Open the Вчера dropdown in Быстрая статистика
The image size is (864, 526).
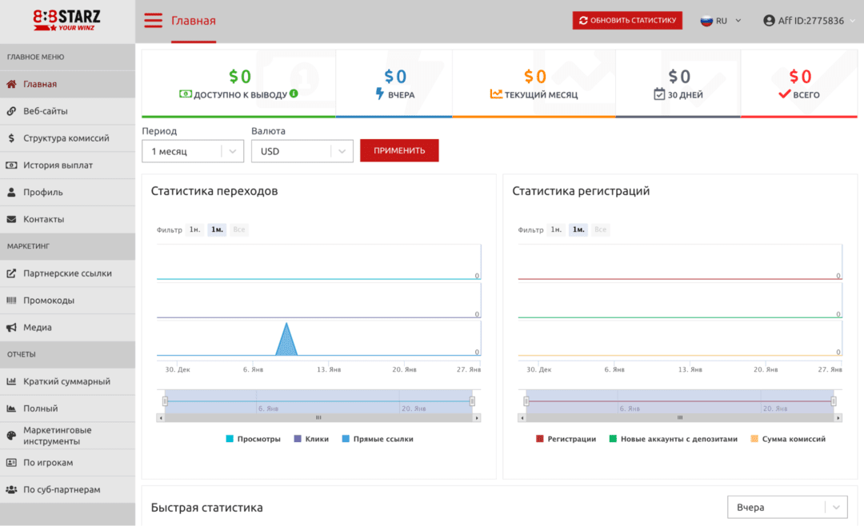[786, 507]
